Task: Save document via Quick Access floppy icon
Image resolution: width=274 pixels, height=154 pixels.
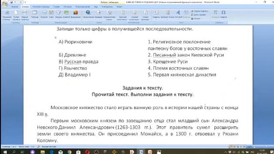Action: click(12, 2)
